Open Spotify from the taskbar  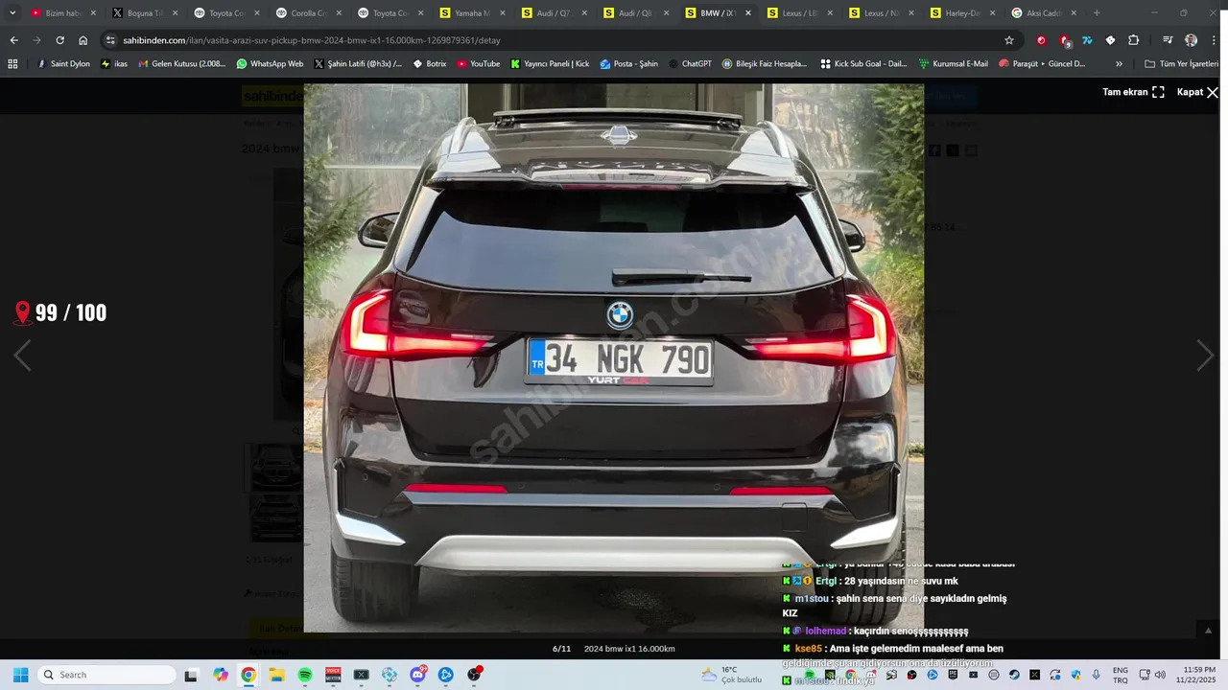[x=305, y=675]
